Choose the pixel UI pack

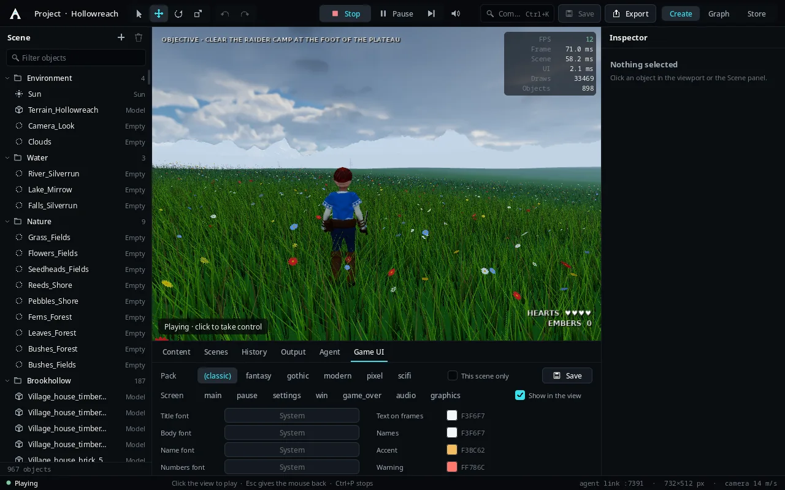click(375, 375)
